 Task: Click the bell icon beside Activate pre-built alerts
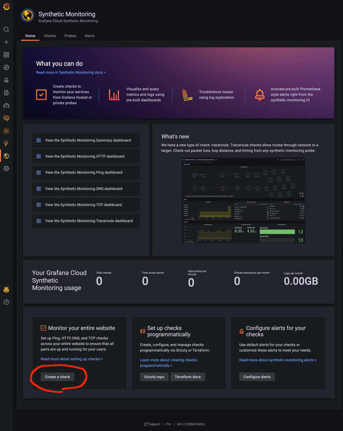260,95
